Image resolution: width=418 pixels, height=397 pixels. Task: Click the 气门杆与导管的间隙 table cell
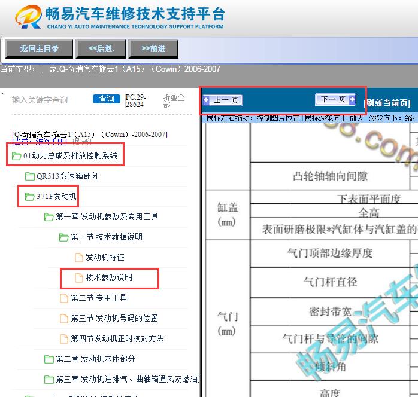330,339
